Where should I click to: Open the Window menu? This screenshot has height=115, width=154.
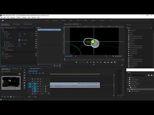coord(34,18)
